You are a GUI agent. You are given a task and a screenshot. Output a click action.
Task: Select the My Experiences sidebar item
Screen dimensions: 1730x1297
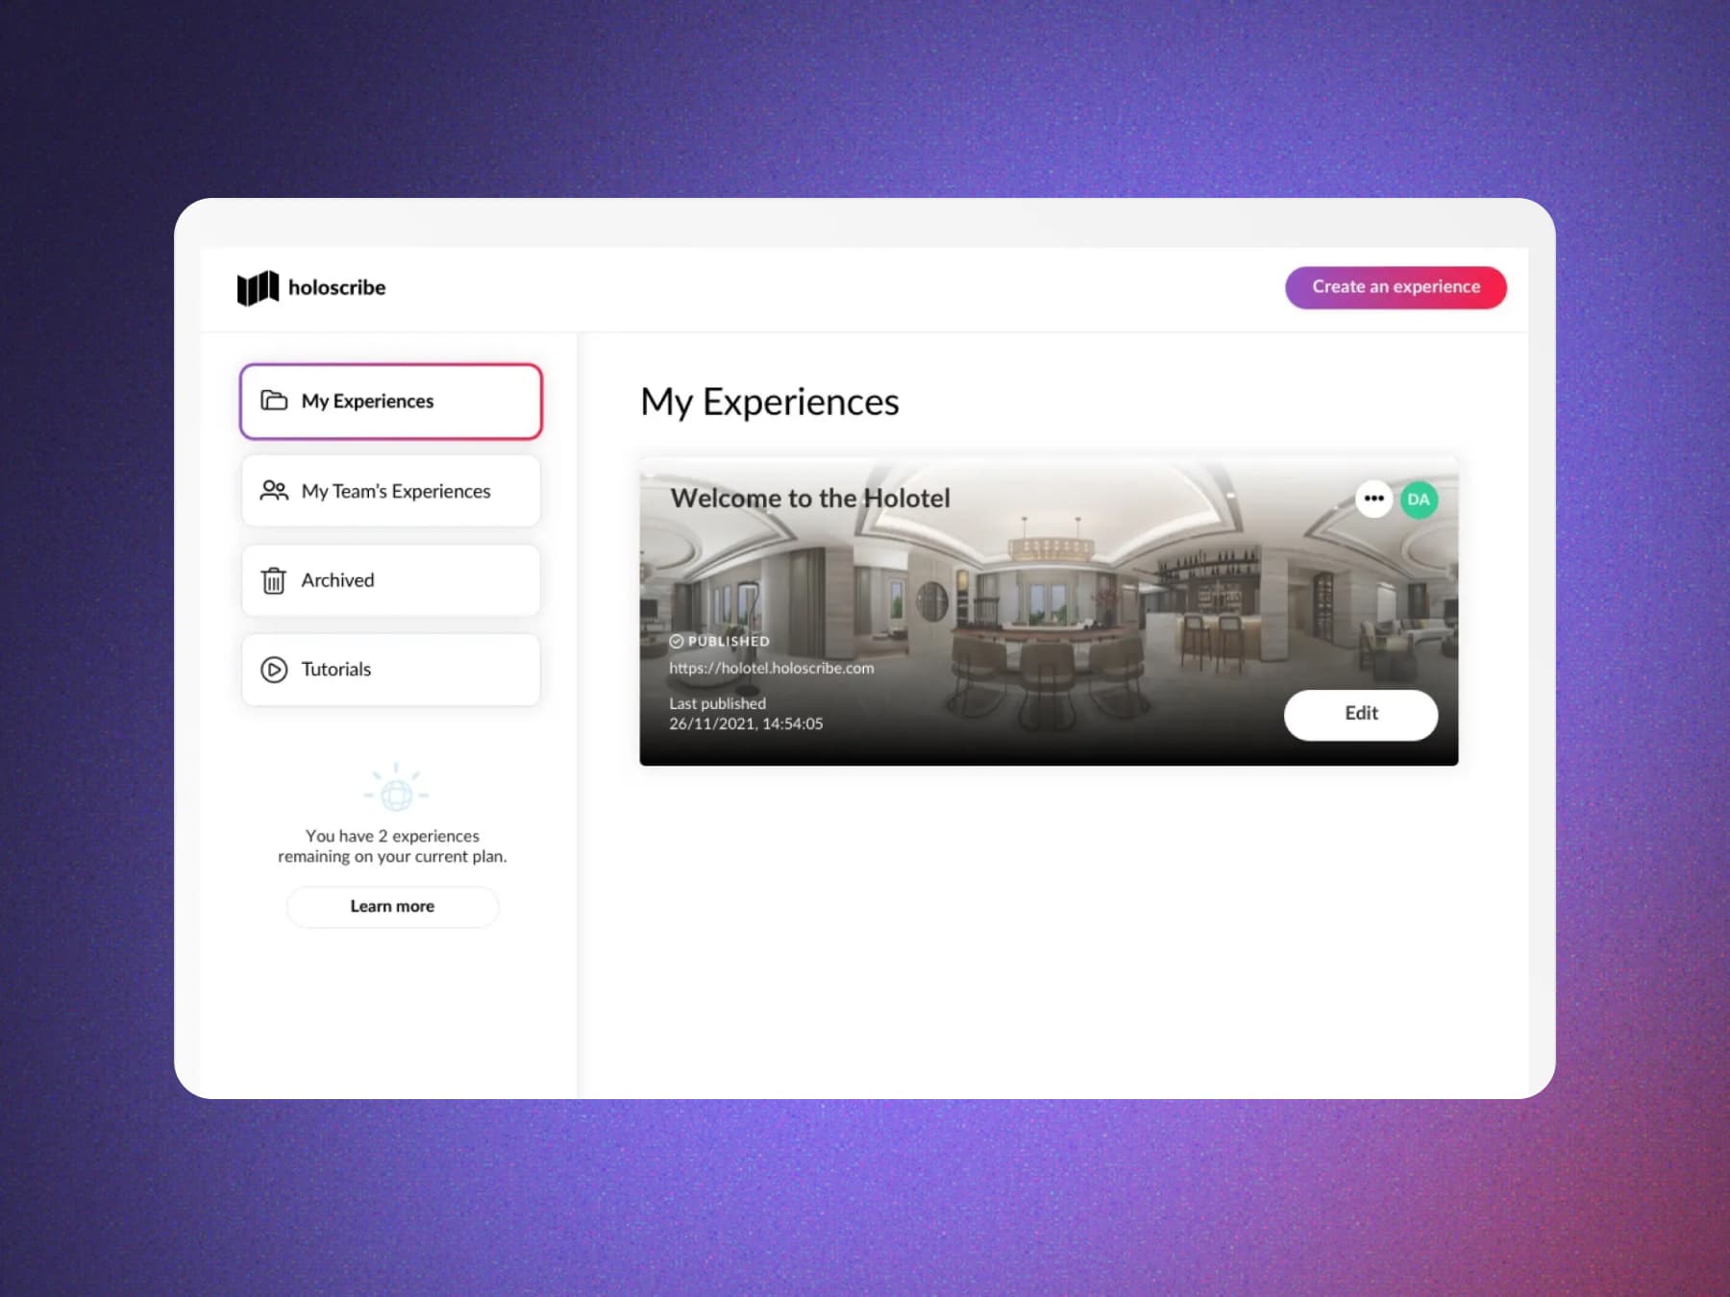coord(390,401)
